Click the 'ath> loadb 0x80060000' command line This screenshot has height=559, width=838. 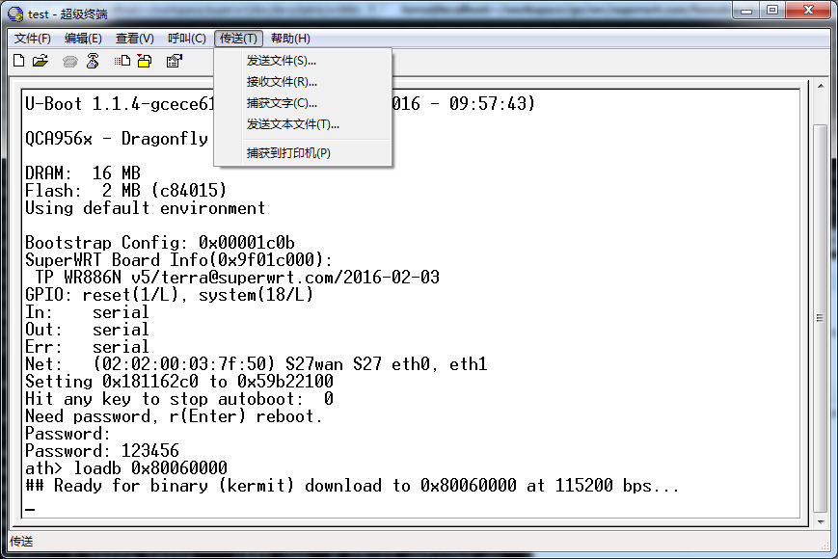(x=126, y=468)
